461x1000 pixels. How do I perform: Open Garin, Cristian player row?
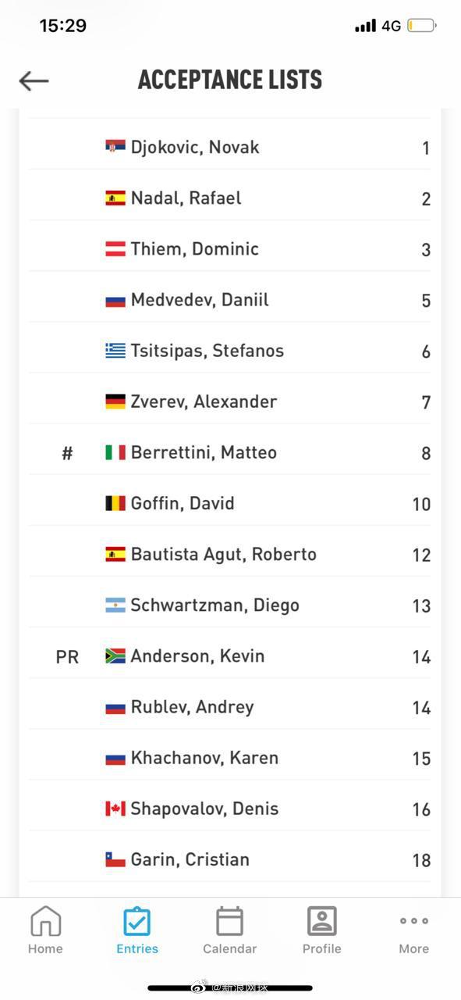click(x=229, y=859)
